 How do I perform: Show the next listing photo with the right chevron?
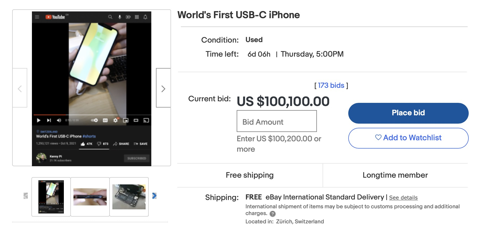coord(163,89)
